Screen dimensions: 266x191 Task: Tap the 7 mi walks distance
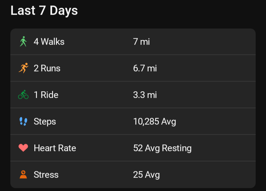141,41
